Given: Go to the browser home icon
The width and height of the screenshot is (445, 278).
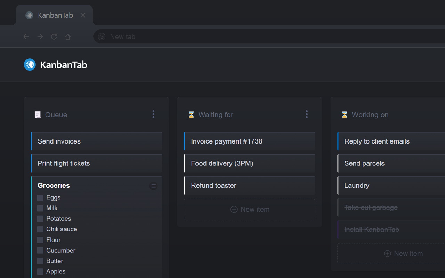Looking at the screenshot, I should click(x=68, y=36).
